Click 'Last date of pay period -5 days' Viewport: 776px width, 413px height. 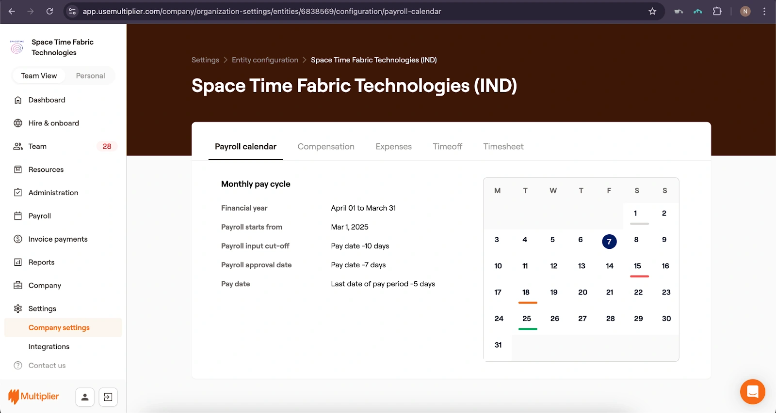[x=383, y=284]
